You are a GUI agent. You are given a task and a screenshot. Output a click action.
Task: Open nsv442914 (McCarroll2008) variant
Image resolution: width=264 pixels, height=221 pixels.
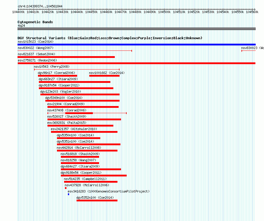pos(79,148)
